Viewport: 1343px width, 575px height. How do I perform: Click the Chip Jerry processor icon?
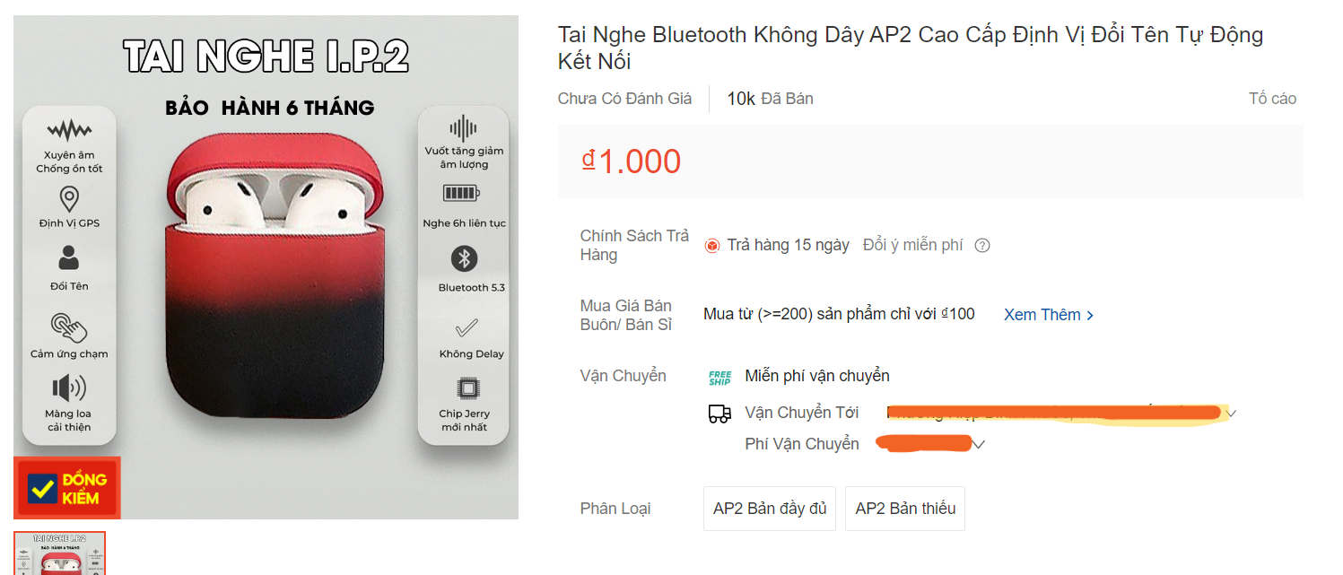click(464, 388)
